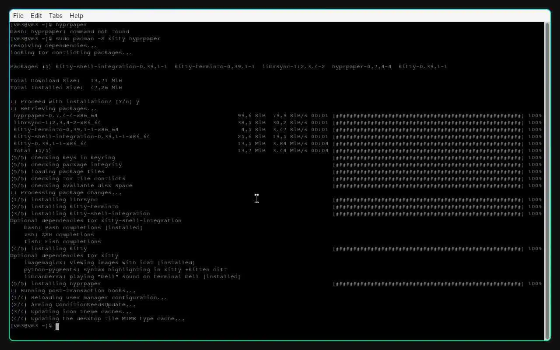Click the '13.5 MiB' size value for kitty
Viewport: 560px width, 350px height.
252,143
